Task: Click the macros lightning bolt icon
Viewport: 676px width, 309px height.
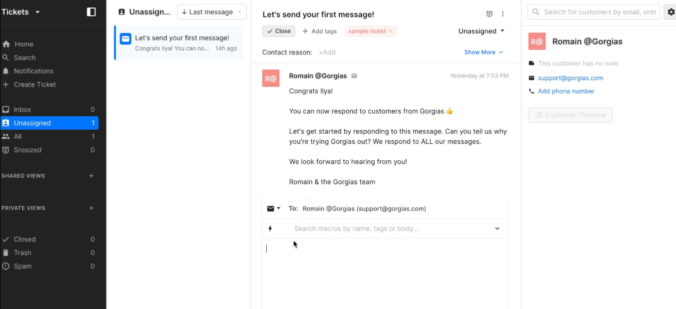Action: pos(270,229)
